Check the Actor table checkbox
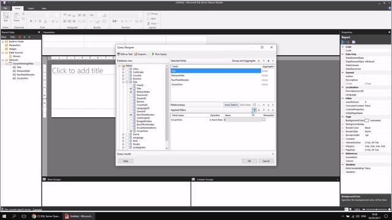This screenshot has height=220, width=392. (127, 69)
